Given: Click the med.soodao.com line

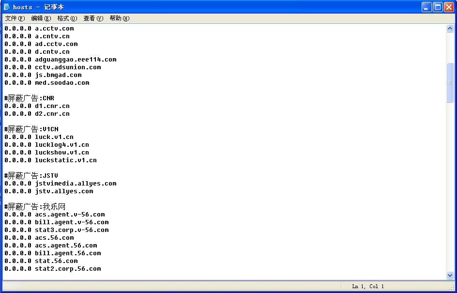Looking at the screenshot, I should pos(47,83).
